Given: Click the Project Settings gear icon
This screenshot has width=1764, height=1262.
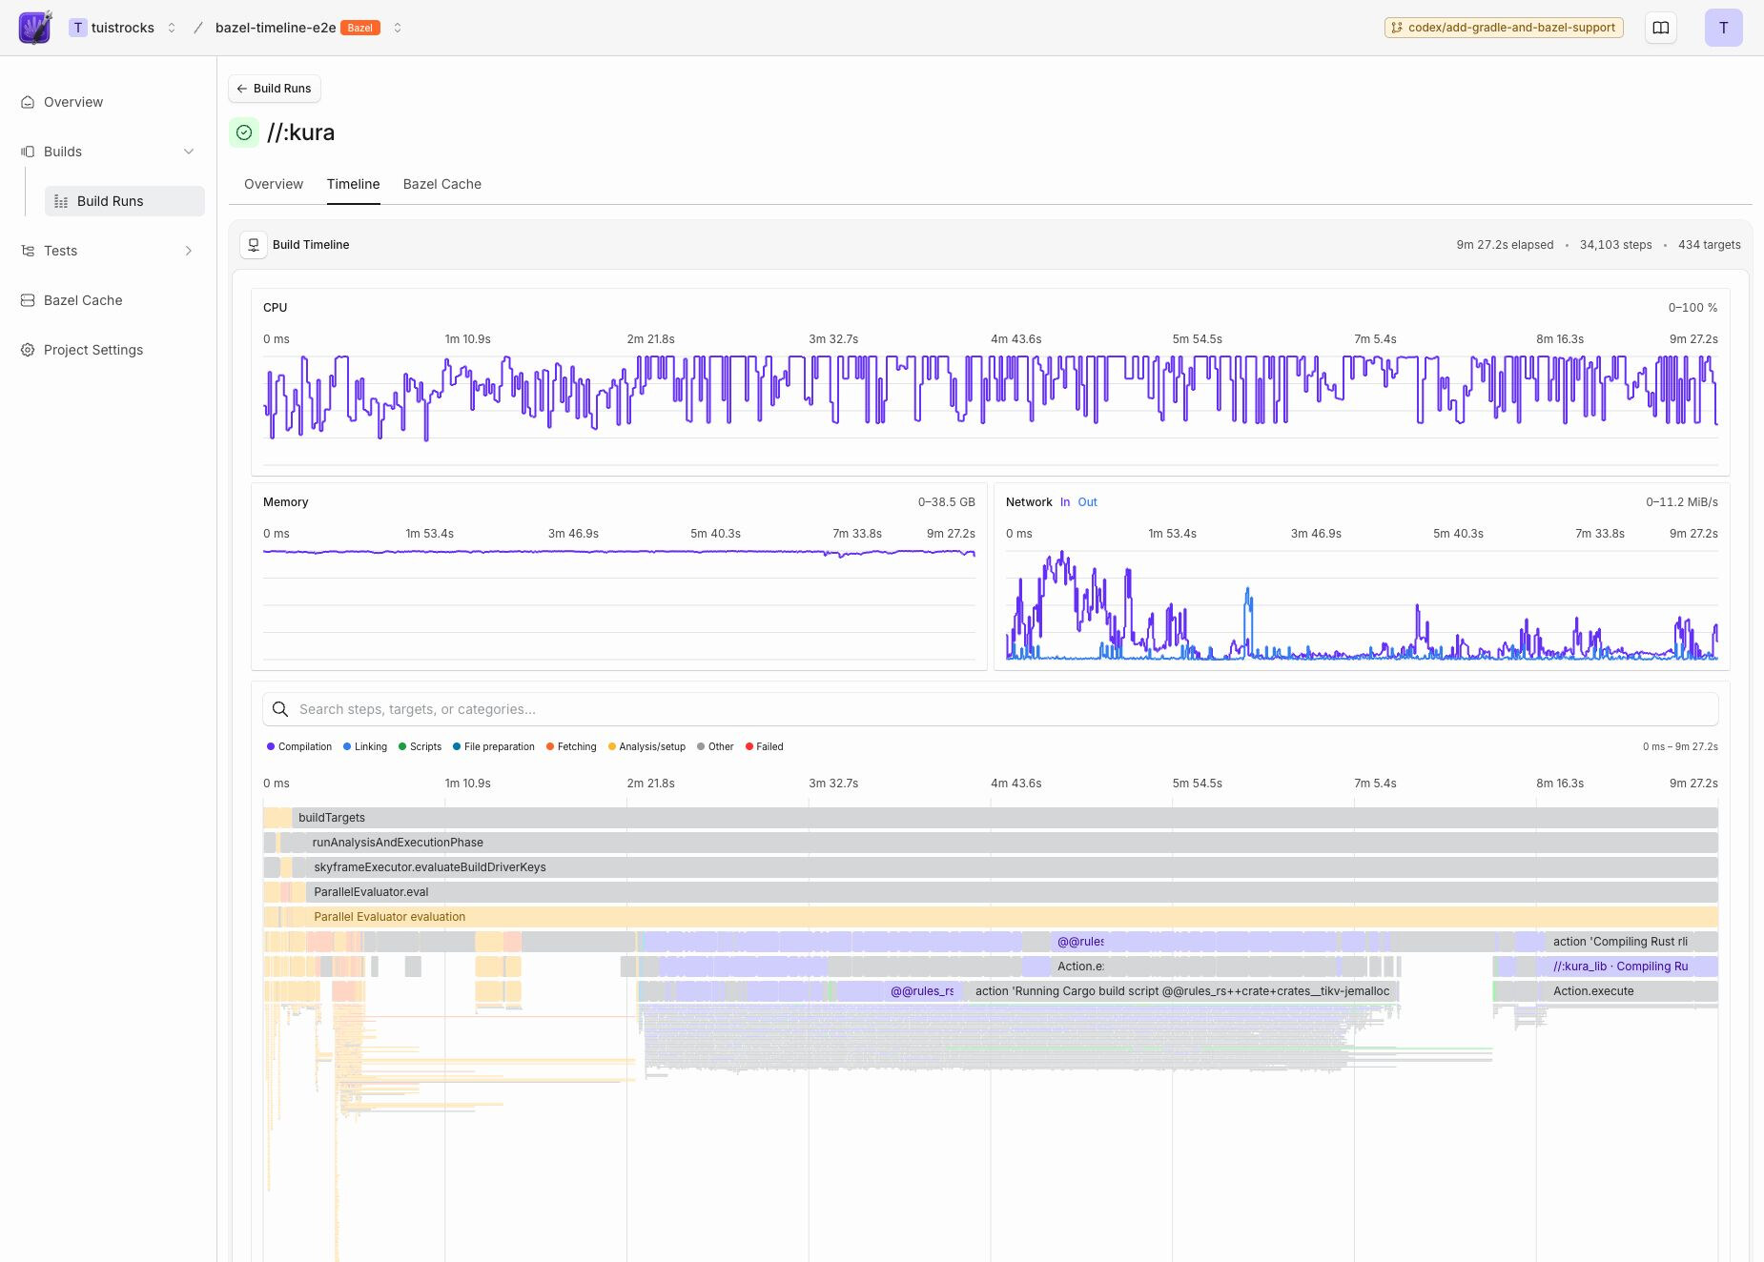Looking at the screenshot, I should [28, 350].
